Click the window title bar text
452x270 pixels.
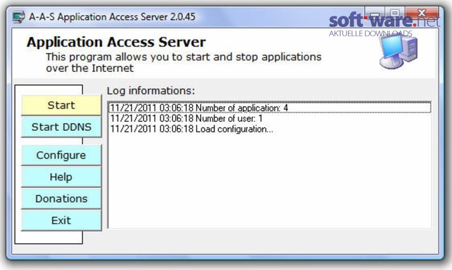[112, 17]
